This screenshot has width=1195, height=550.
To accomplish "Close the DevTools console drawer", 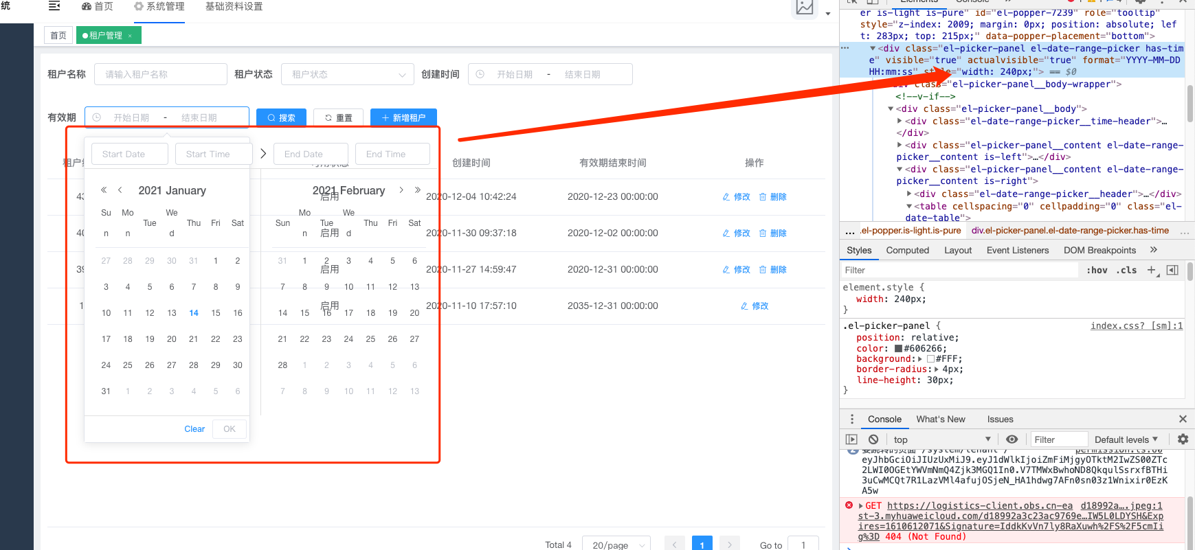I will pyautogui.click(x=1183, y=419).
